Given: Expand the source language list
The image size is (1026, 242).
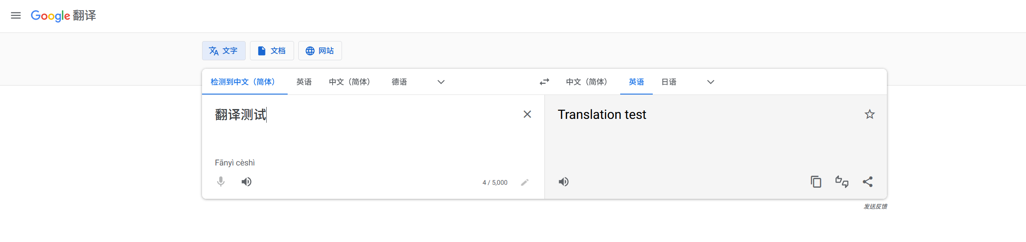Looking at the screenshot, I should pos(441,82).
